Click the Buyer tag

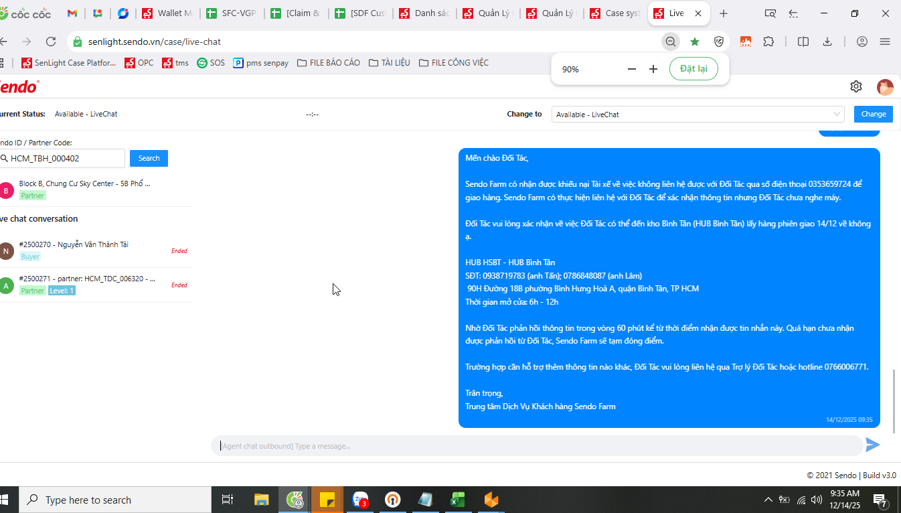click(x=30, y=256)
